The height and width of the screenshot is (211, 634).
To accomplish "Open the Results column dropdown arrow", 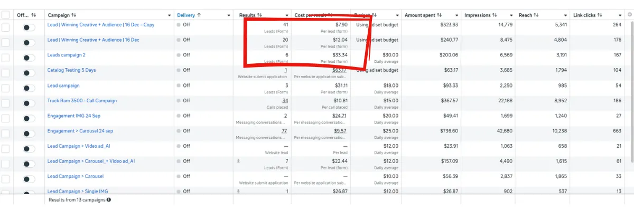I will click(x=286, y=15).
